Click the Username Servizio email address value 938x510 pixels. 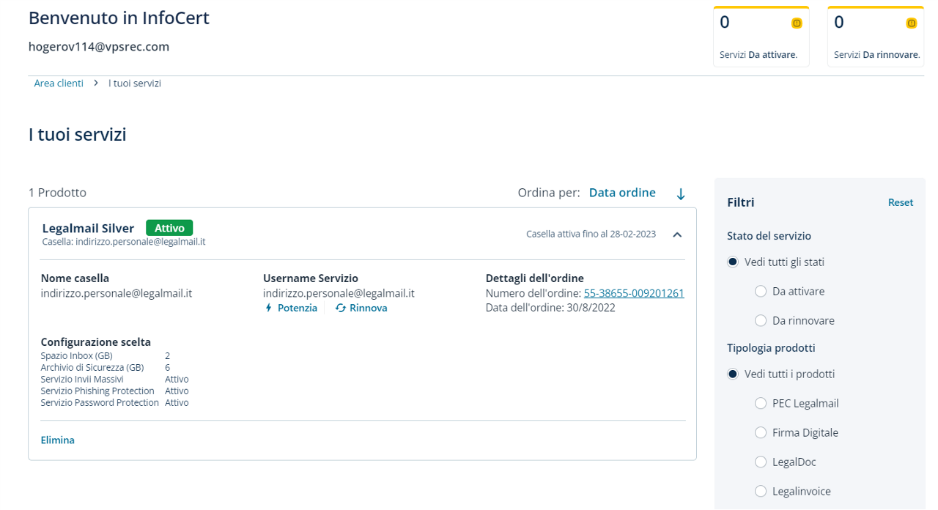tap(339, 293)
